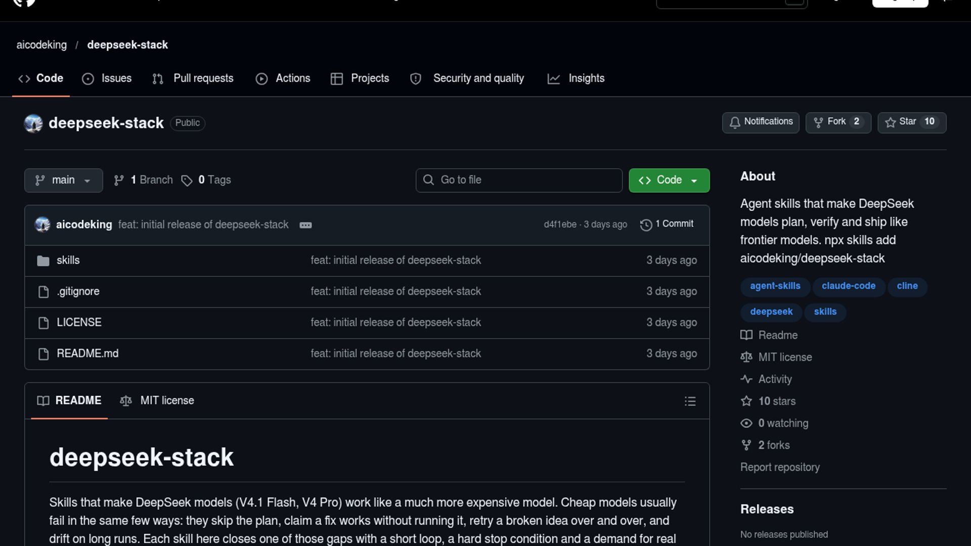Open the skills folder
The height and width of the screenshot is (546, 971).
coord(68,260)
